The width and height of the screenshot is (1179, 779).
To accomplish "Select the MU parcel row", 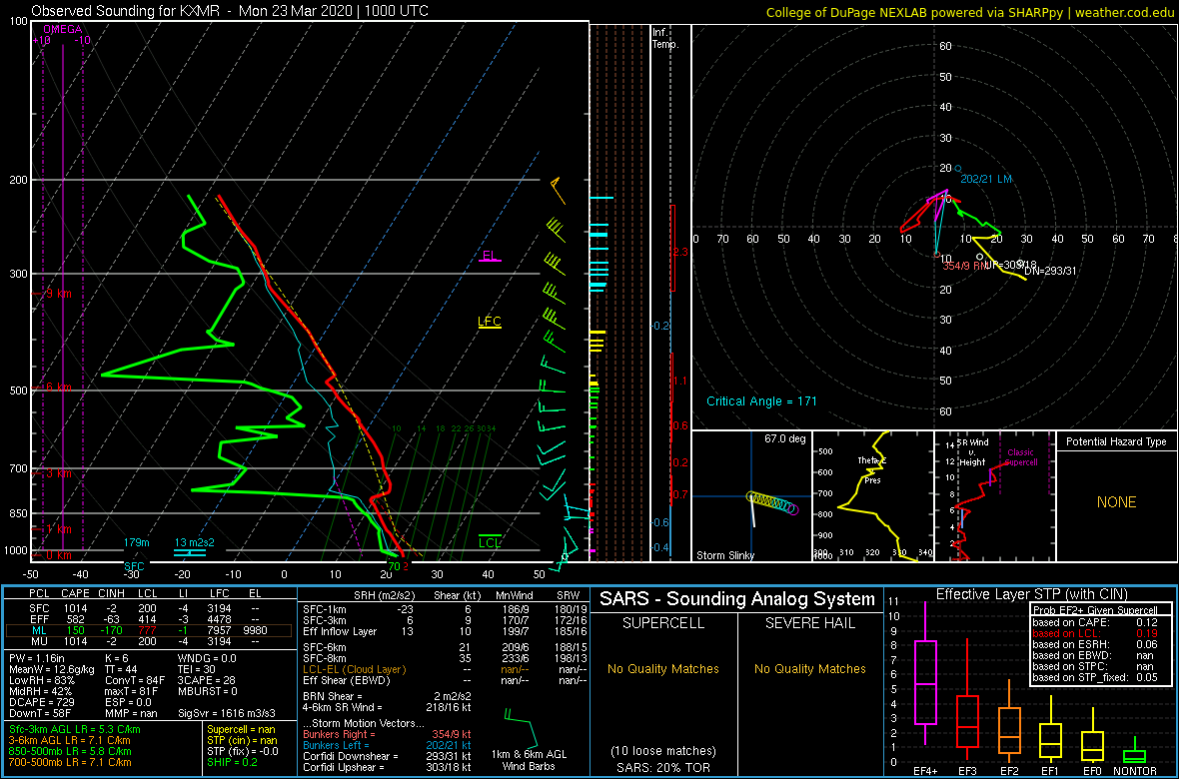I will (150, 641).
